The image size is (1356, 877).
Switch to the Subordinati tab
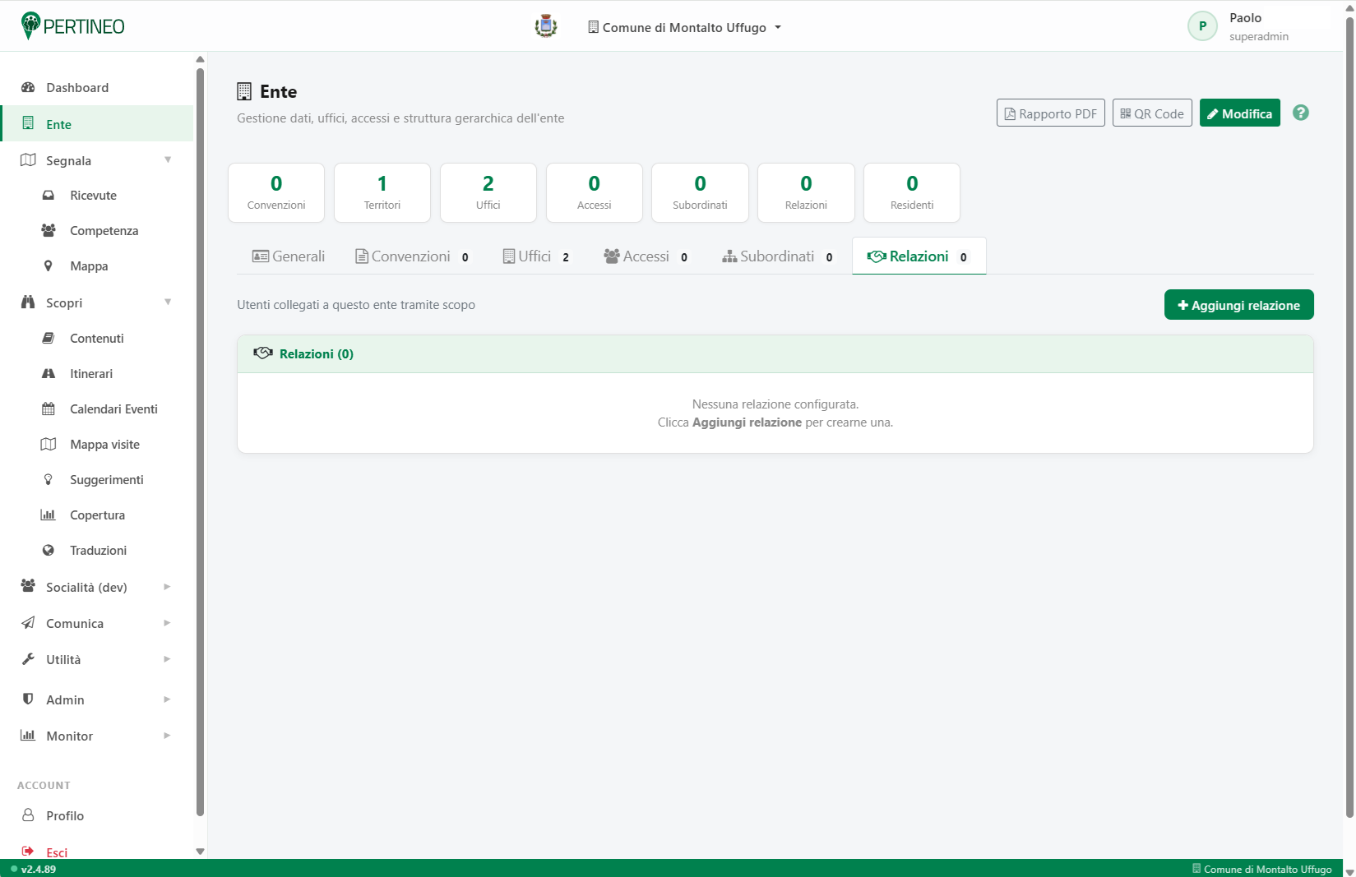[779, 256]
